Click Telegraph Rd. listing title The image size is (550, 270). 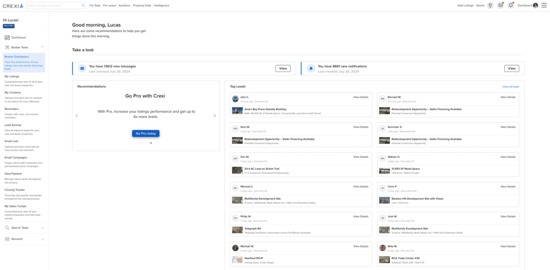click(x=253, y=229)
